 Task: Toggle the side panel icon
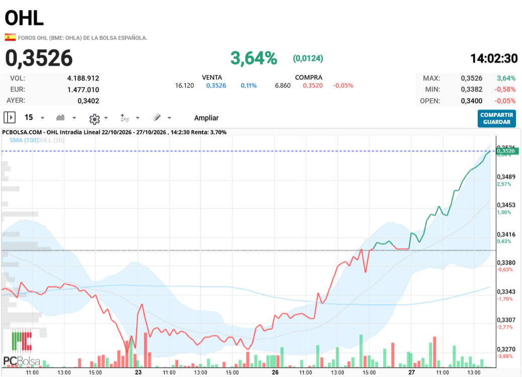point(10,117)
